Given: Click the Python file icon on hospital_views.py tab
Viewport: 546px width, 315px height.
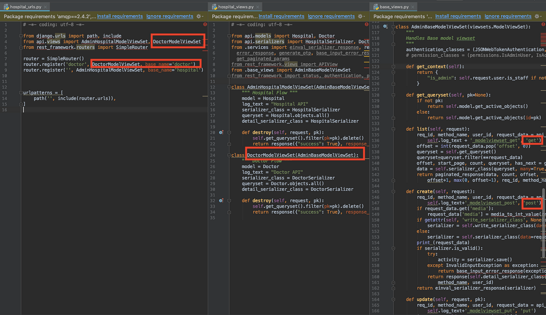Looking at the screenshot, I should click(214, 7).
